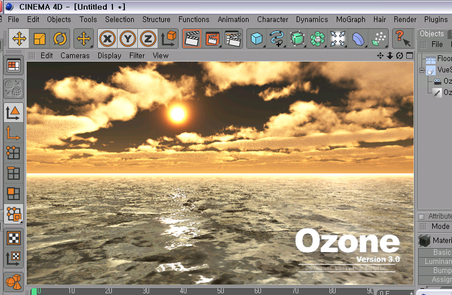This screenshot has width=452, height=295.
Task: Render the active view
Action: 192,38
